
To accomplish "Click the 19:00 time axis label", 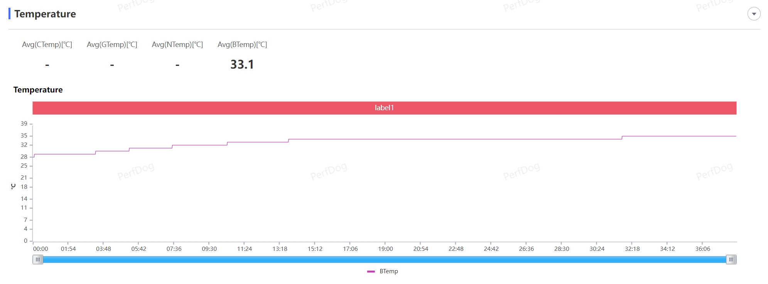I will pos(385,249).
